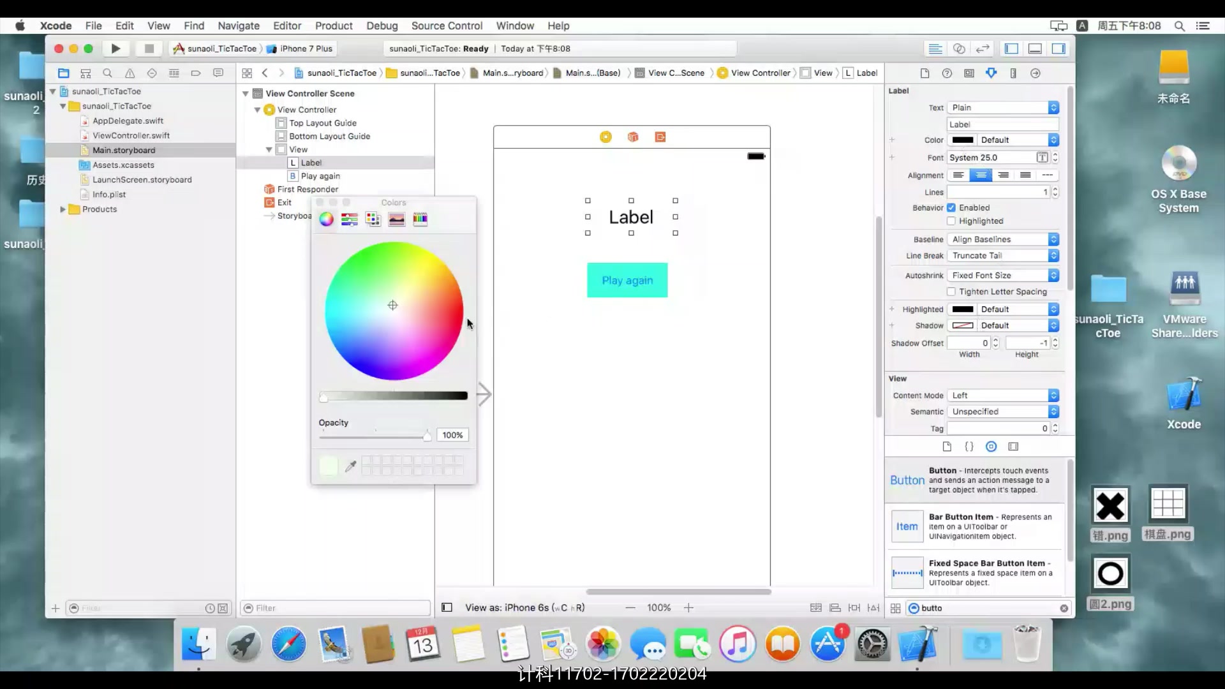Choose the iPhone 7 Plus destination

coord(300,48)
